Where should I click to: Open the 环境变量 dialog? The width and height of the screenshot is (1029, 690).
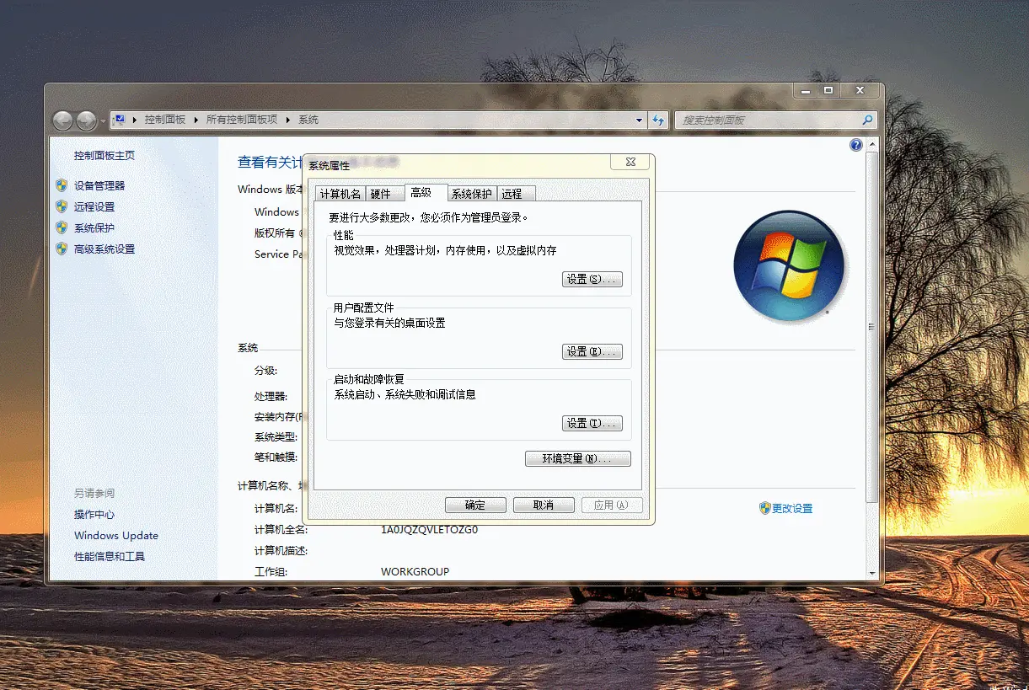tap(578, 458)
